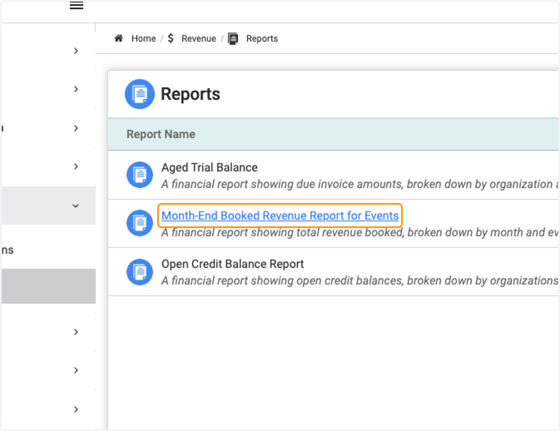
Task: Expand the third sidebar menu chevron
Action: point(76,128)
